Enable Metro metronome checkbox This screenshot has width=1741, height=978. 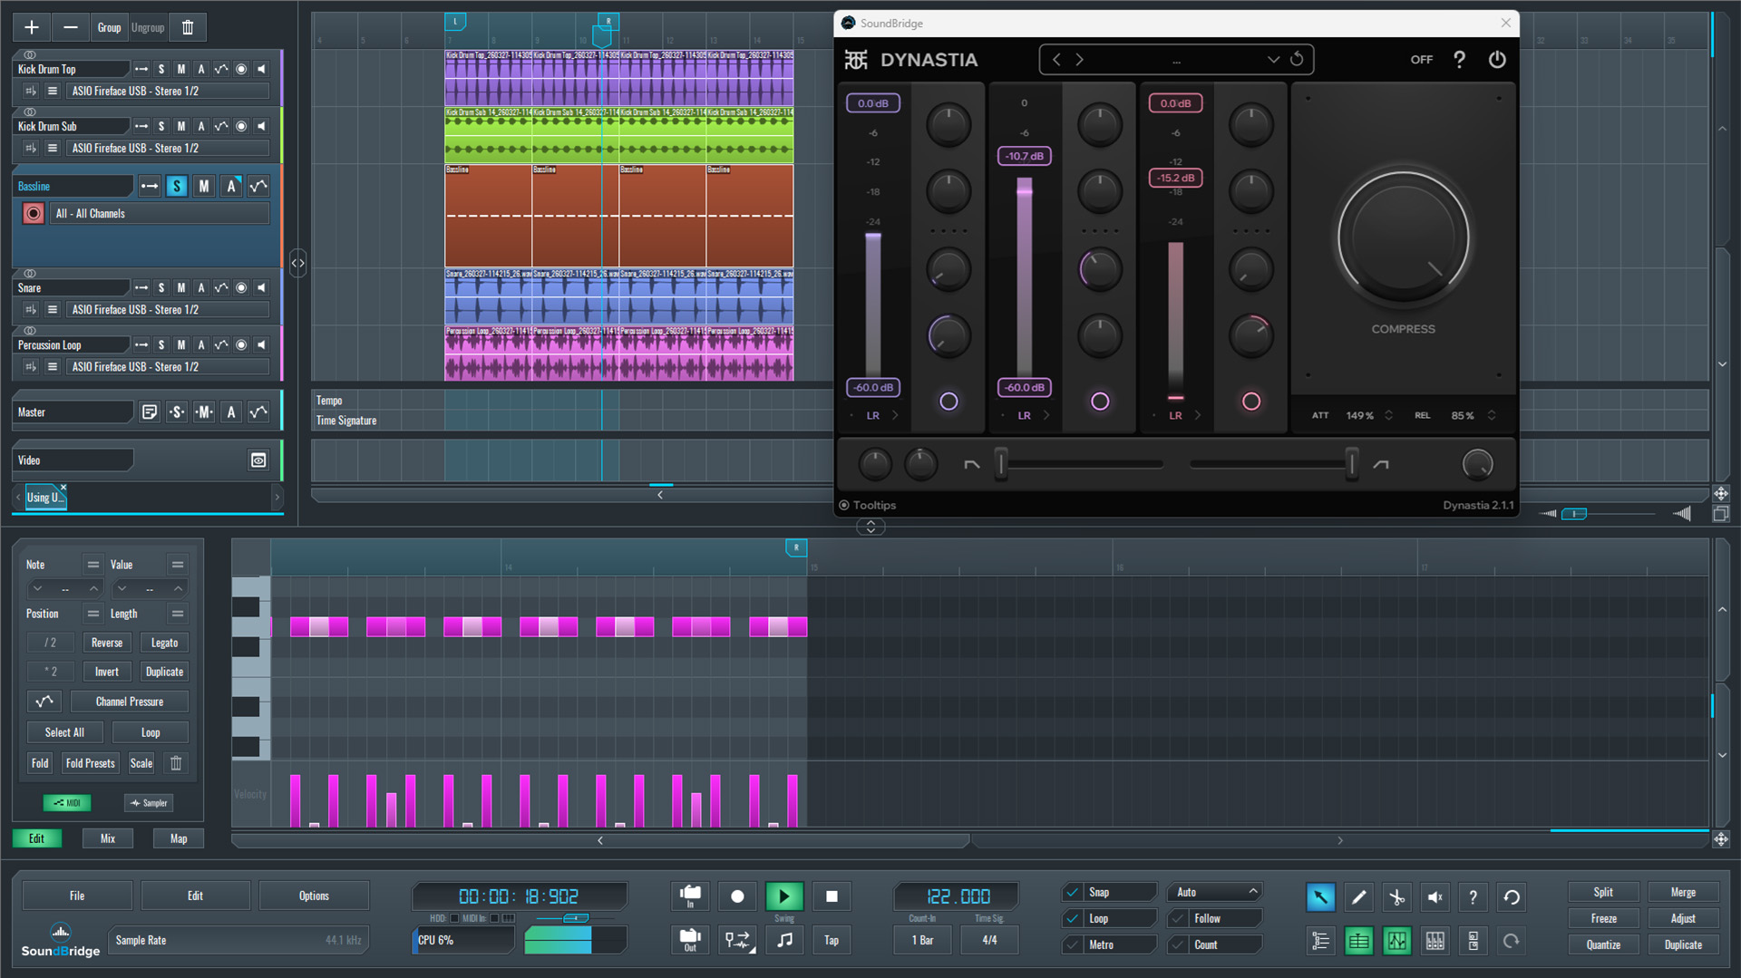pyautogui.click(x=1072, y=944)
